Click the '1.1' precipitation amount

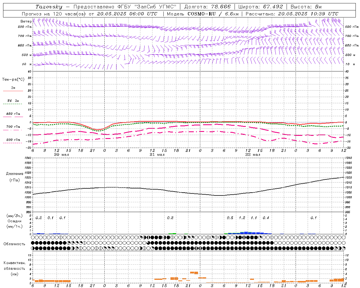tap(254, 218)
